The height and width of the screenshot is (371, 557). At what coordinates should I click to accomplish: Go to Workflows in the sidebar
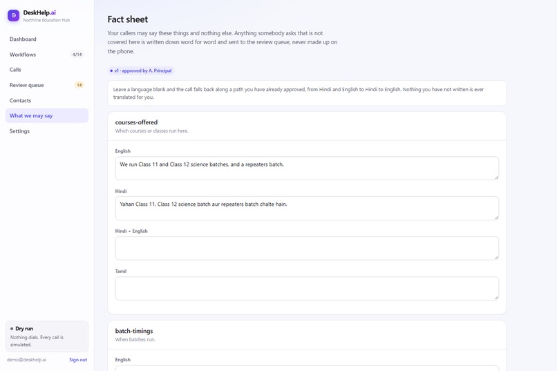click(x=47, y=55)
